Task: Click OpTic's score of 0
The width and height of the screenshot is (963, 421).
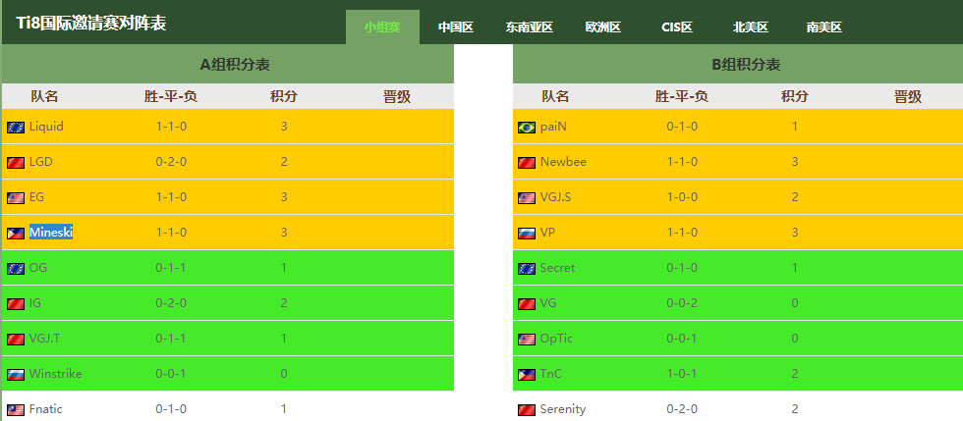Action: click(x=795, y=339)
